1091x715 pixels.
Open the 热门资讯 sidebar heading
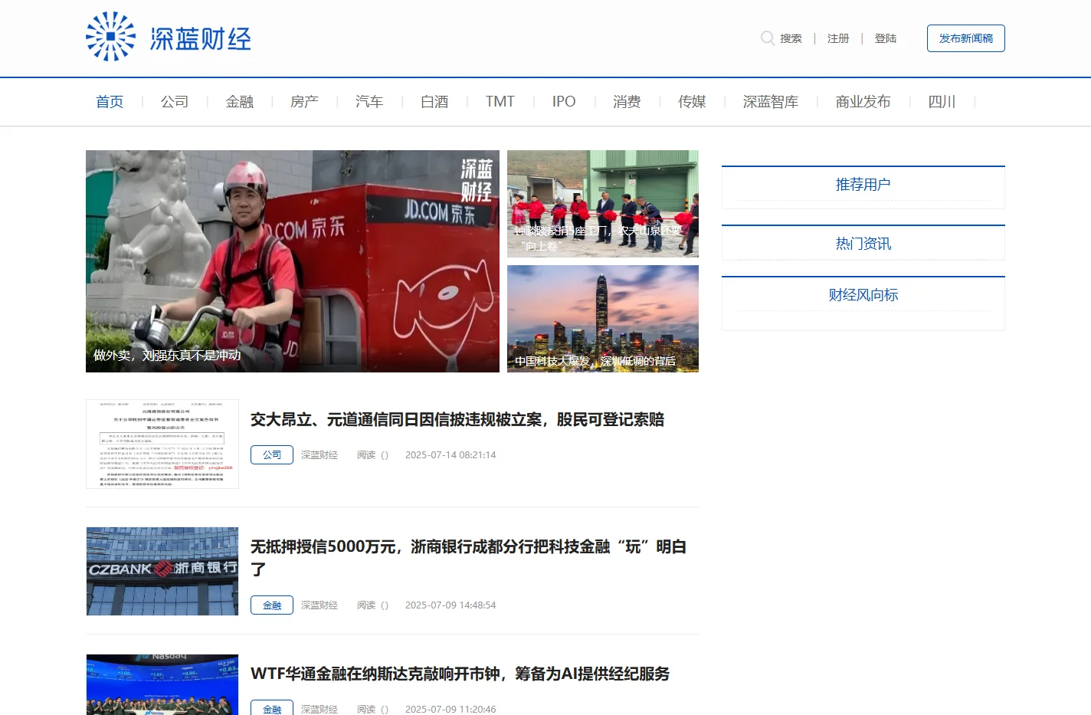pos(863,244)
